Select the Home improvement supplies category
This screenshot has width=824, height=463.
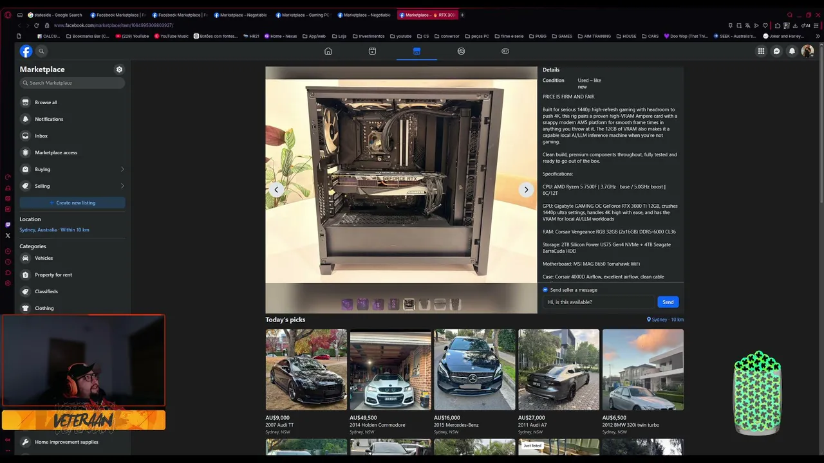tap(72, 442)
